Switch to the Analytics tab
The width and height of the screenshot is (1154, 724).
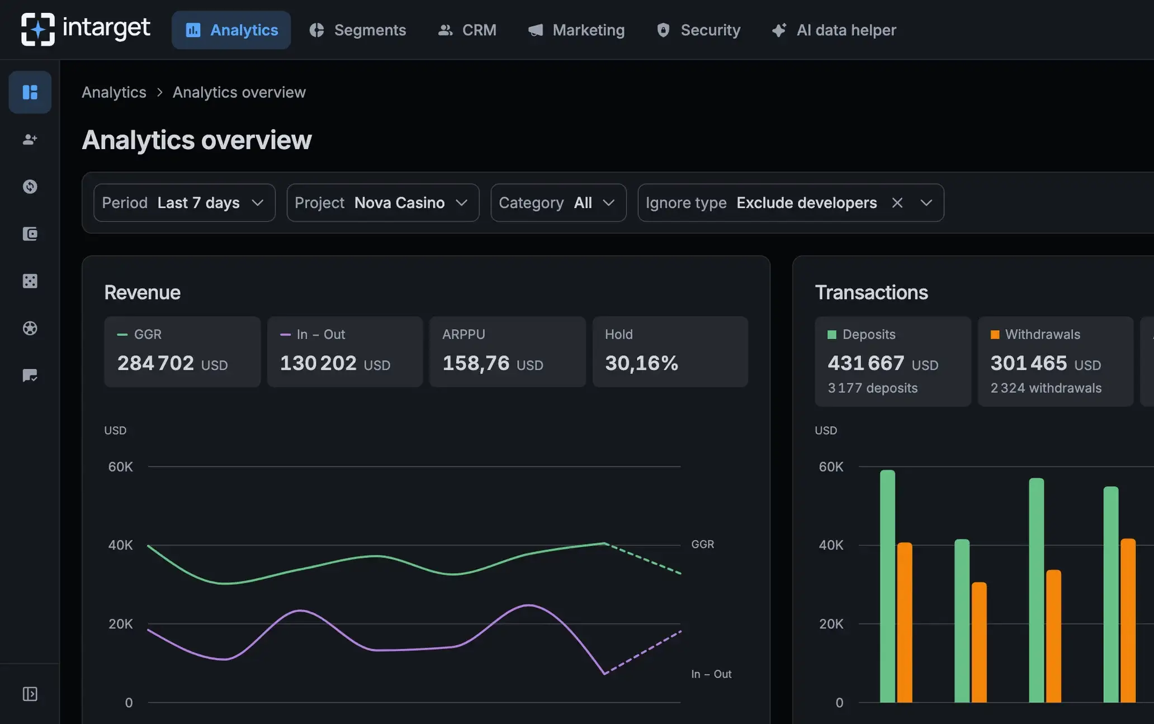(x=231, y=30)
